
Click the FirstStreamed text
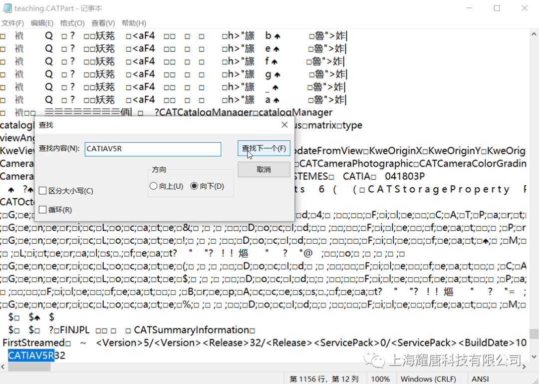tap(33, 343)
